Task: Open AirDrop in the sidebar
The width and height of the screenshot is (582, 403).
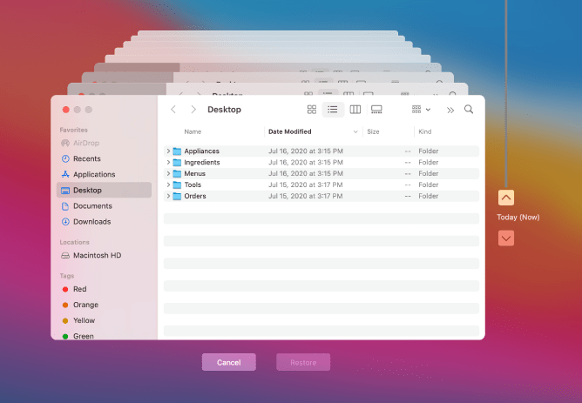Action: (85, 143)
